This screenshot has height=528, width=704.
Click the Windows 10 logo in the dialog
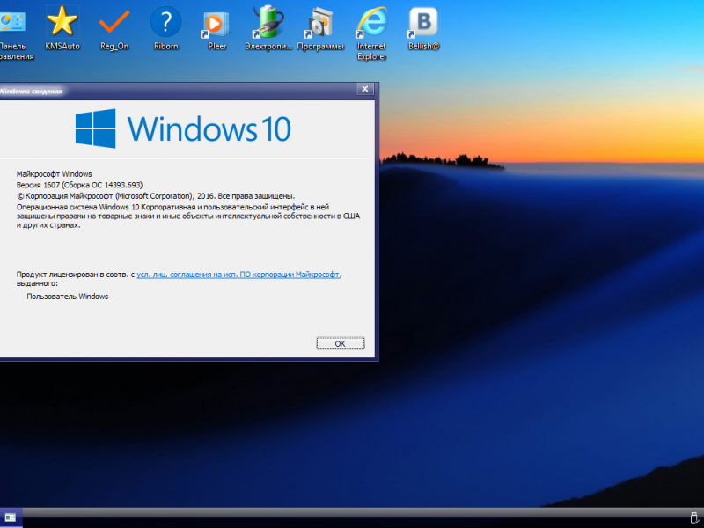[x=183, y=128]
